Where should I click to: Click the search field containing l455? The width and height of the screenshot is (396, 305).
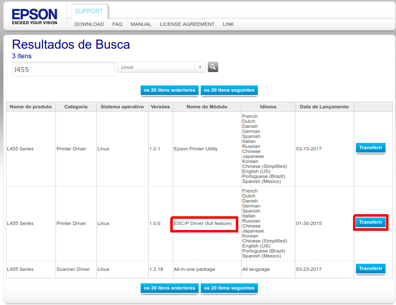64,69
